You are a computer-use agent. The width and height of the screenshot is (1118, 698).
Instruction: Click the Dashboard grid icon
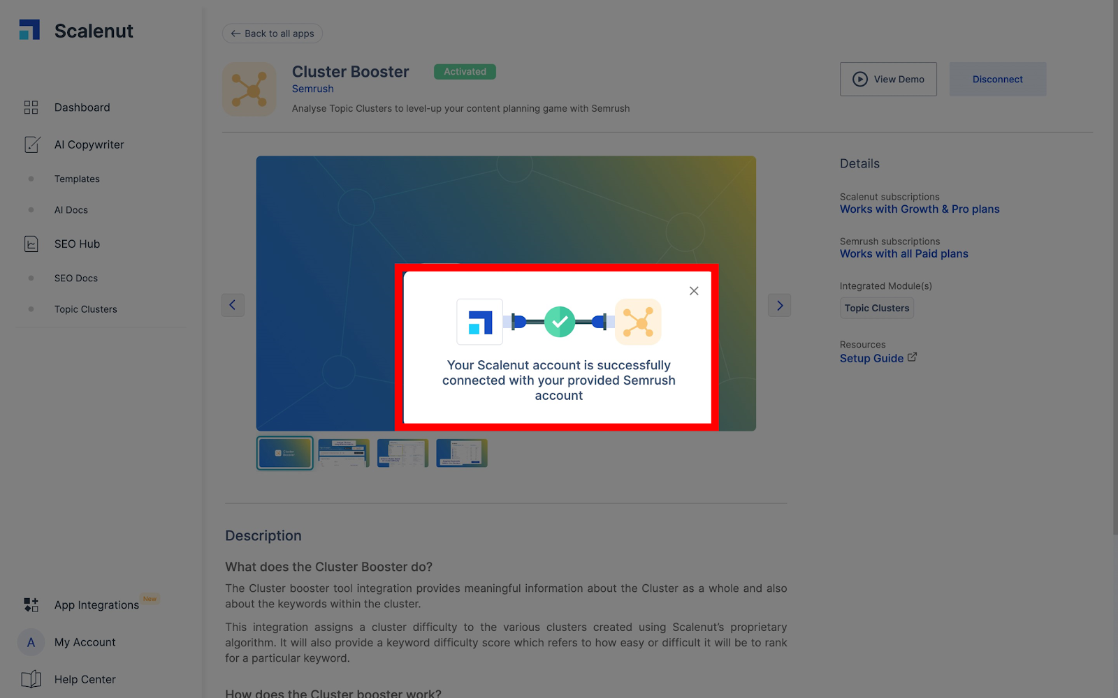point(31,107)
